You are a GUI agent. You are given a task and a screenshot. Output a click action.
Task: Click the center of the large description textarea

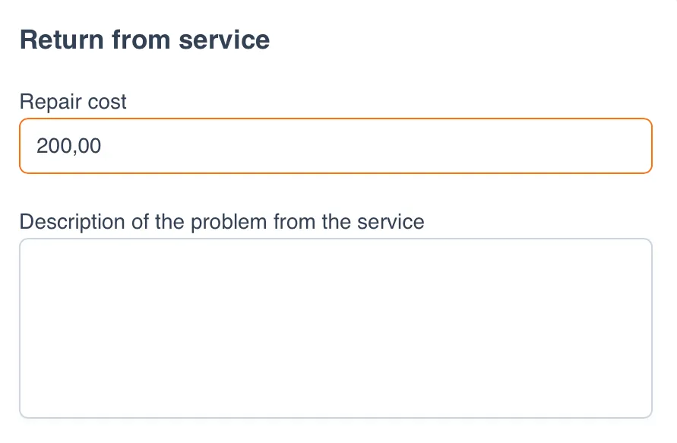point(335,328)
